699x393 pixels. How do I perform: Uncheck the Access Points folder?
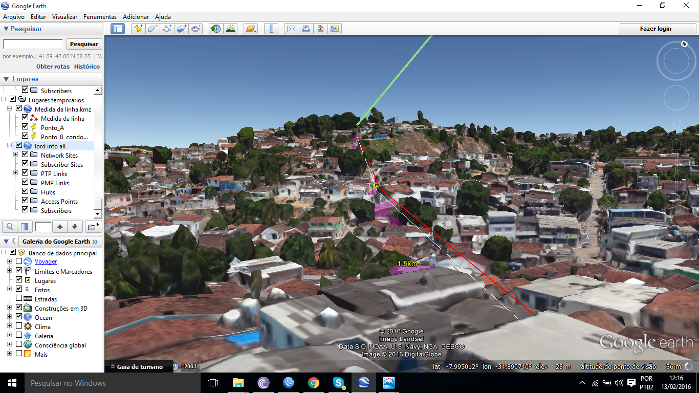(25, 201)
